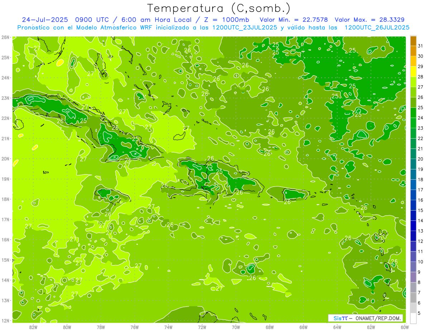
Task: Click the '82W' longitude axis label
Action: (x=33, y=327)
